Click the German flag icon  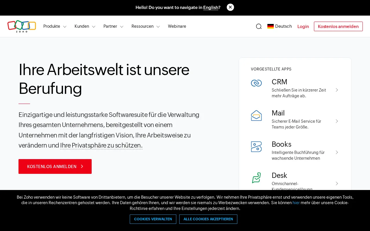point(271,26)
